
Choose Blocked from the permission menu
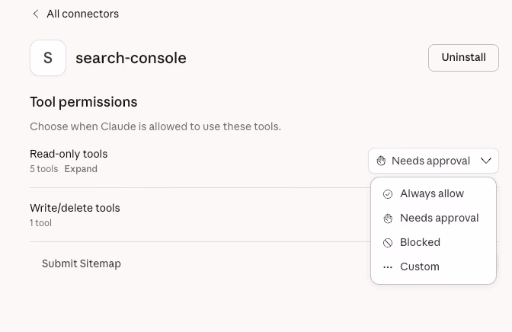[x=434, y=242]
